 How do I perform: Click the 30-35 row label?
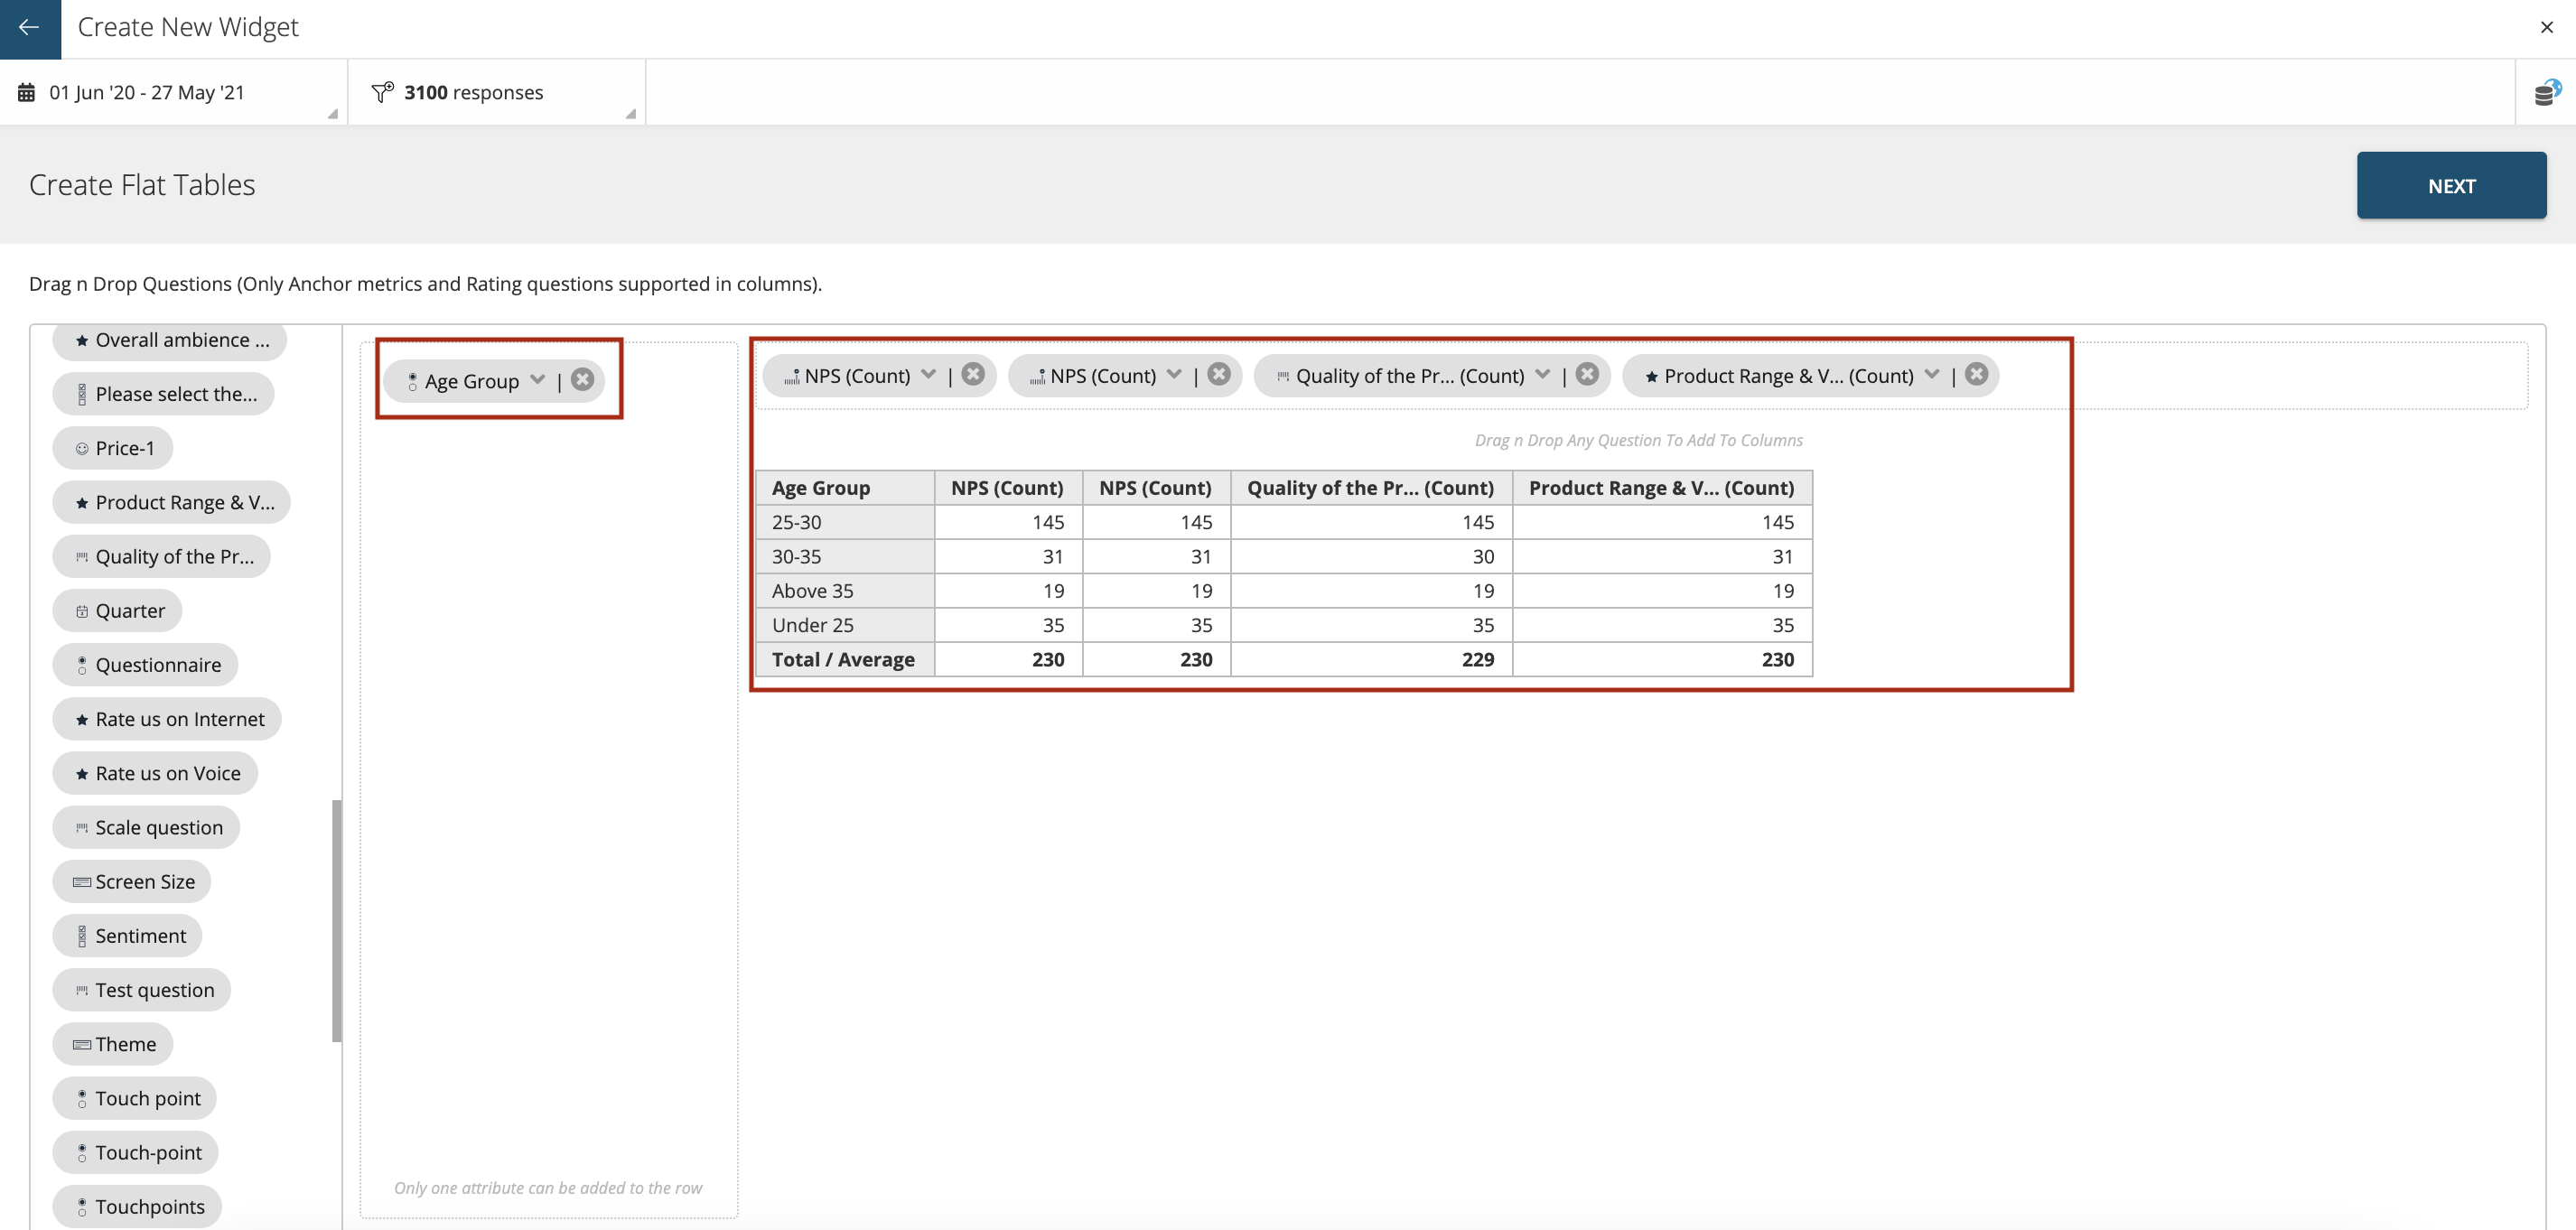[845, 556]
